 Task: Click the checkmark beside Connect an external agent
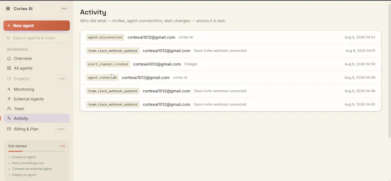tap(9, 169)
